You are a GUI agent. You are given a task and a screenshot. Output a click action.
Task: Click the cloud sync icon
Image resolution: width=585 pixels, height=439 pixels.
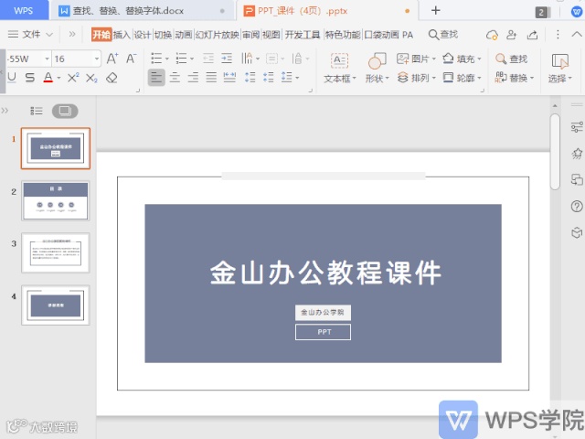point(492,35)
